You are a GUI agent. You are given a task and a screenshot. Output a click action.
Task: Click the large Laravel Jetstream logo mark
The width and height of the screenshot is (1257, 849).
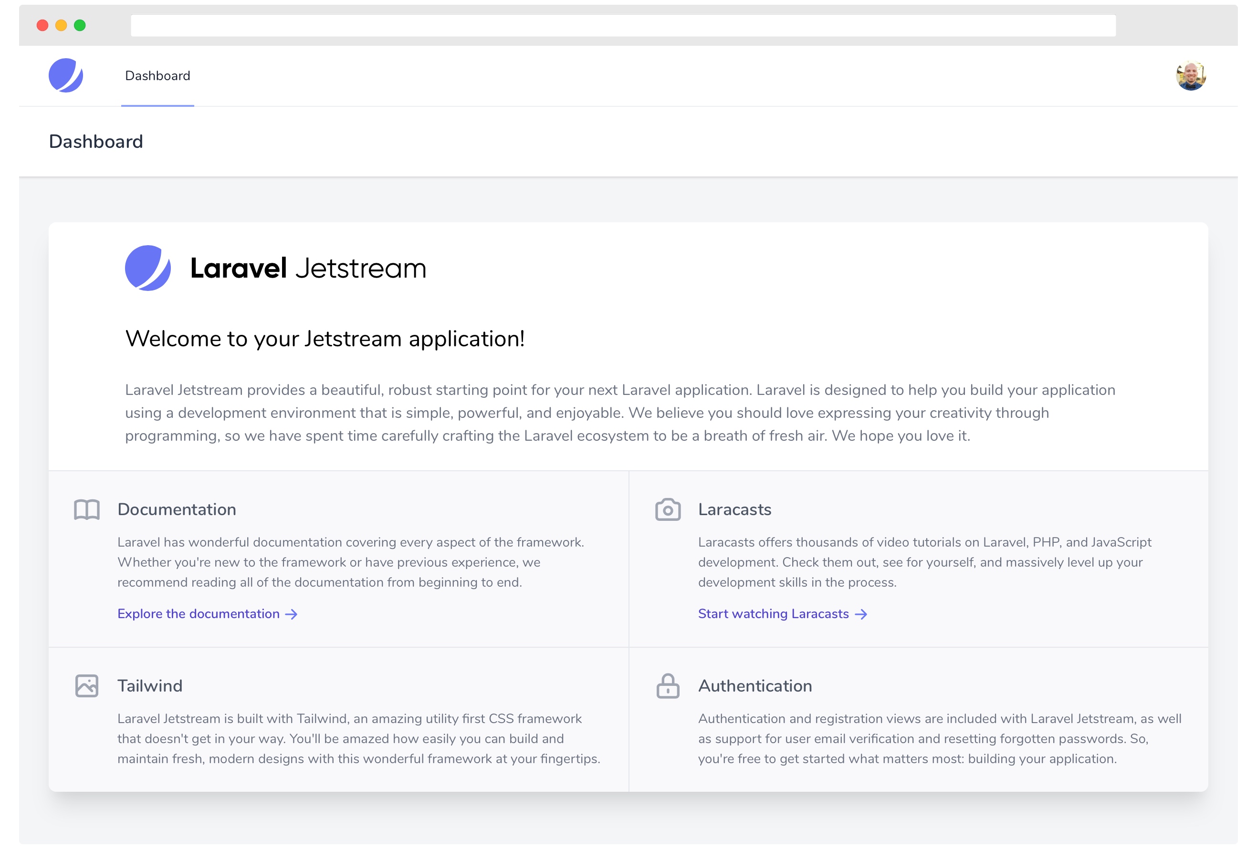coord(147,268)
